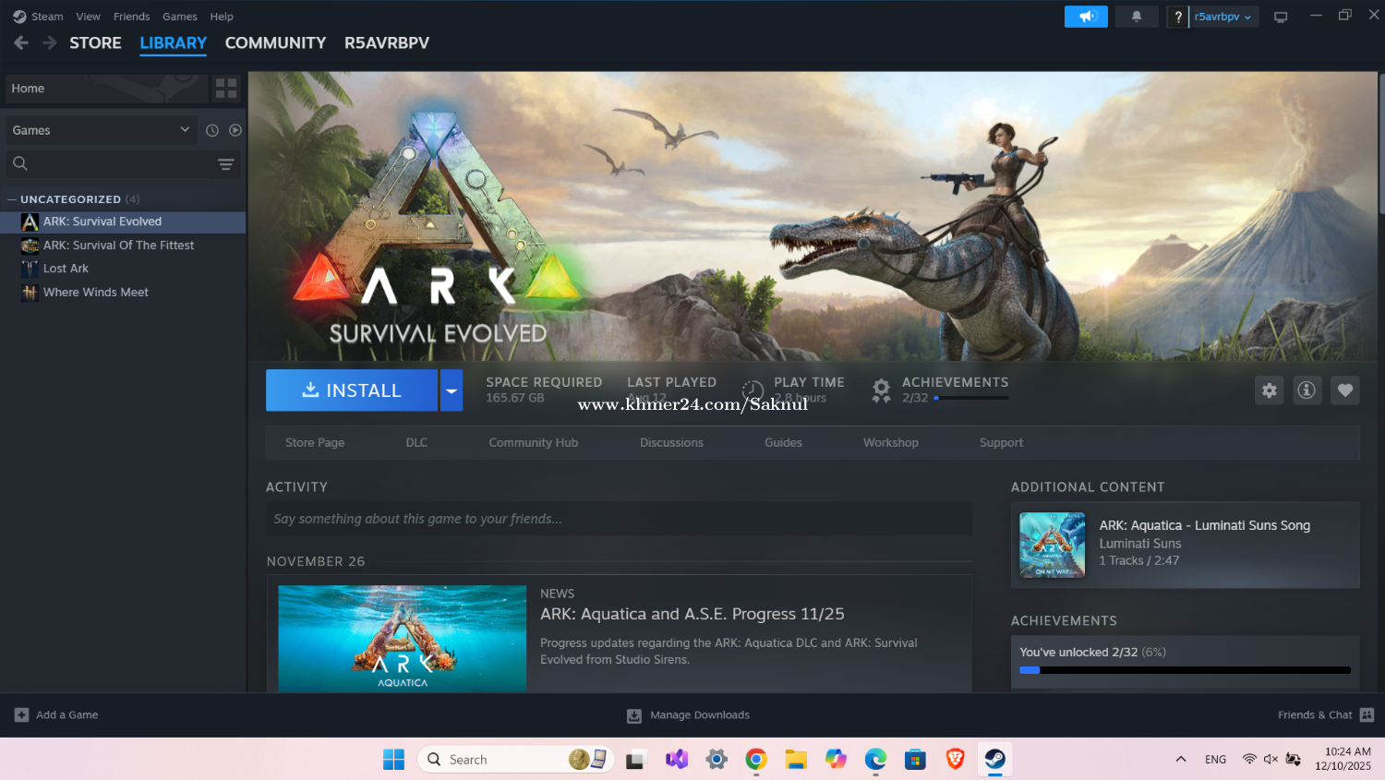Open notifications bell icon
This screenshot has width=1385, height=780.
1137,17
